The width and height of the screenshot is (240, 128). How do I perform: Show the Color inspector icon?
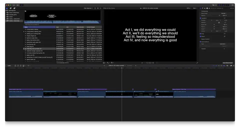tap(203, 8)
